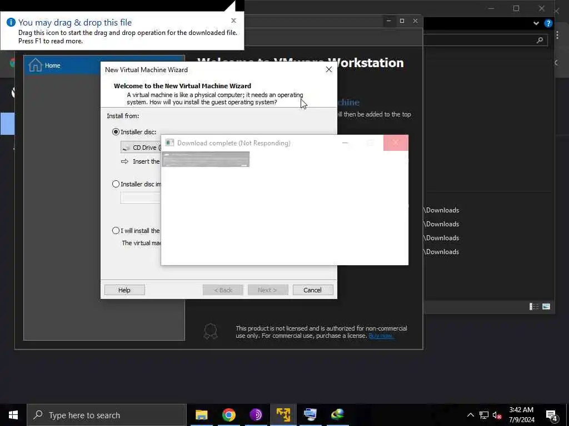Open Google Chrome from the taskbar
This screenshot has width=569, height=426.
(x=228, y=415)
